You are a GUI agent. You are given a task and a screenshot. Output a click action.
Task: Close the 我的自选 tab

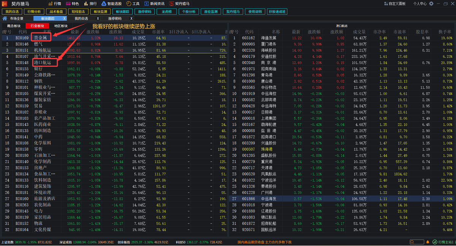coord(98,18)
